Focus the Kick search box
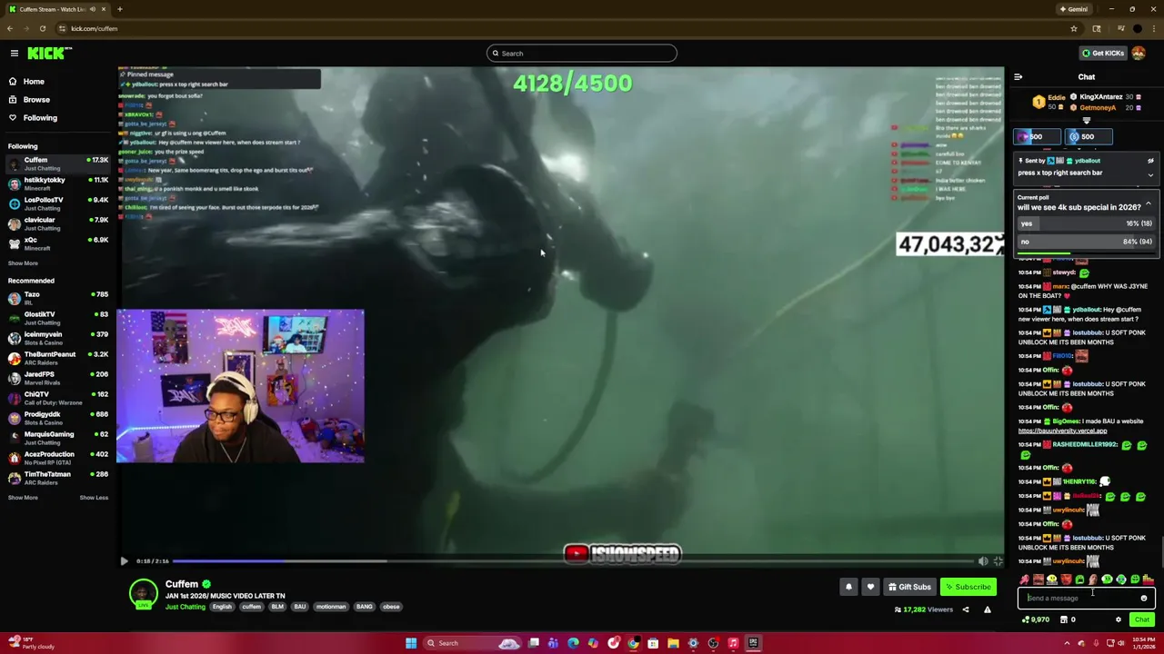The width and height of the screenshot is (1164, 654). [x=582, y=54]
